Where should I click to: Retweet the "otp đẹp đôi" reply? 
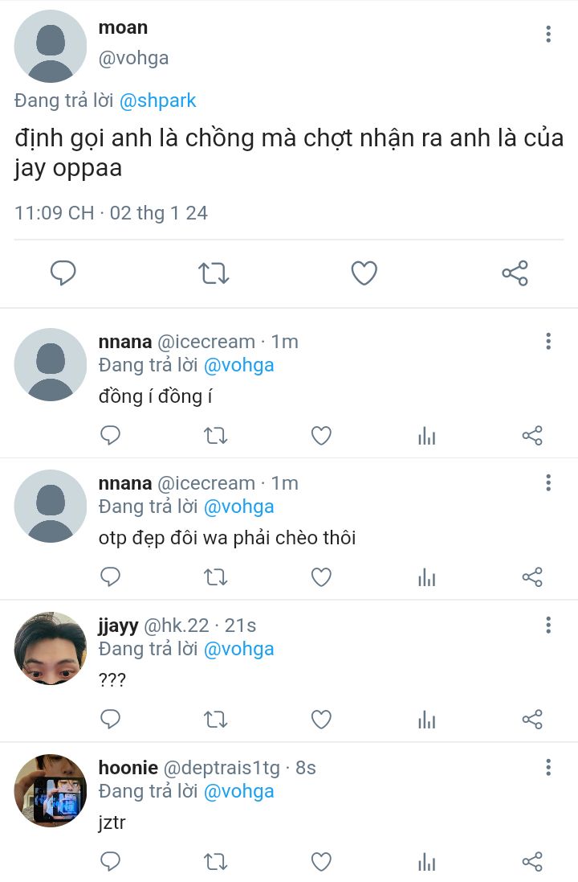pos(215,577)
